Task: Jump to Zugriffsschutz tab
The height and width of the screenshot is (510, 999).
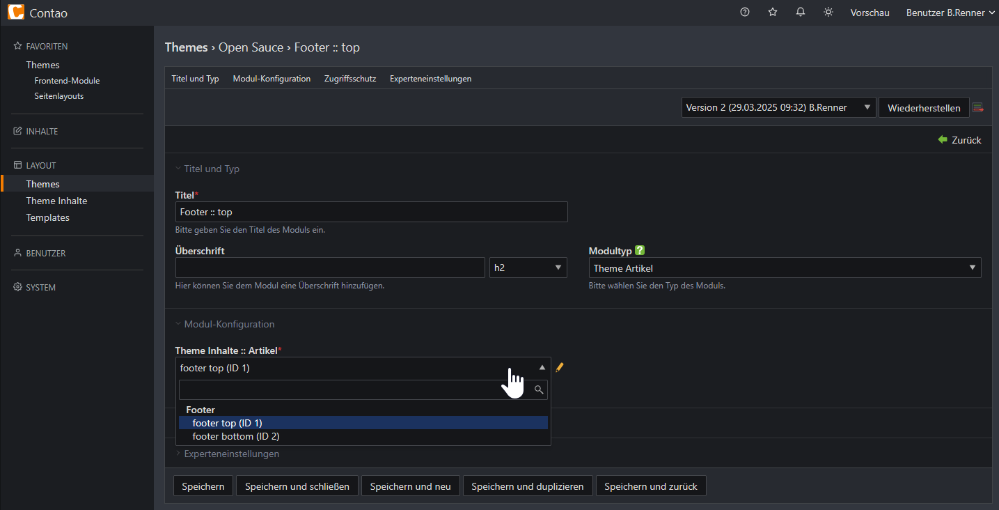Action: 350,79
